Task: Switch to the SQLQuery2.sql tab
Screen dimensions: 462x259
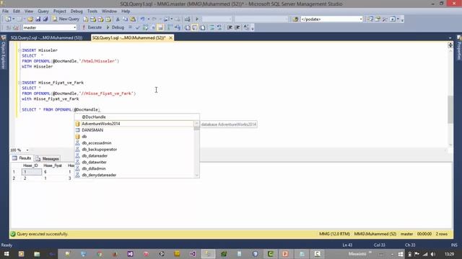Action: 46,38
